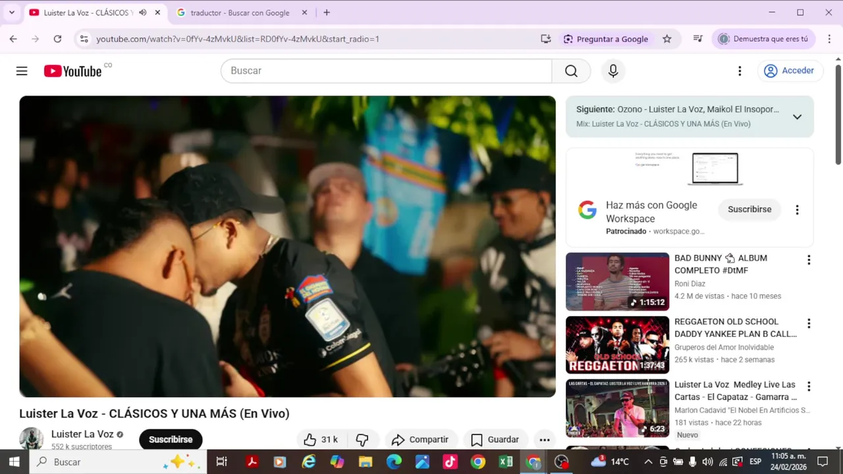
Task: Open the tab search dropdown arrow
Action: 11,13
